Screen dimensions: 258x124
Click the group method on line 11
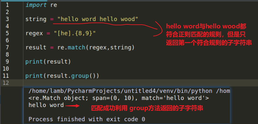click(80, 76)
